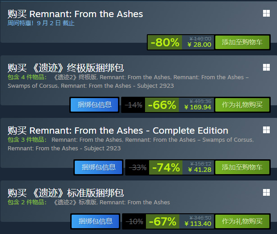This screenshot has height=234, width=277.
Task: Buy 《遗迹》终极版捆绑包 as a gift
Action: click(x=242, y=105)
